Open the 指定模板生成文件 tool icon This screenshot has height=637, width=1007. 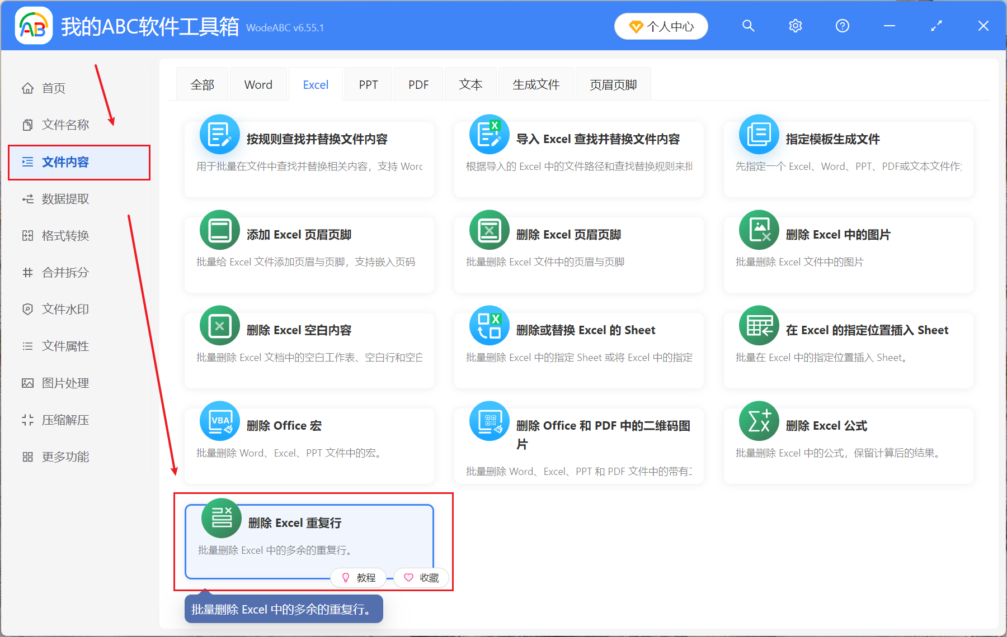(758, 134)
